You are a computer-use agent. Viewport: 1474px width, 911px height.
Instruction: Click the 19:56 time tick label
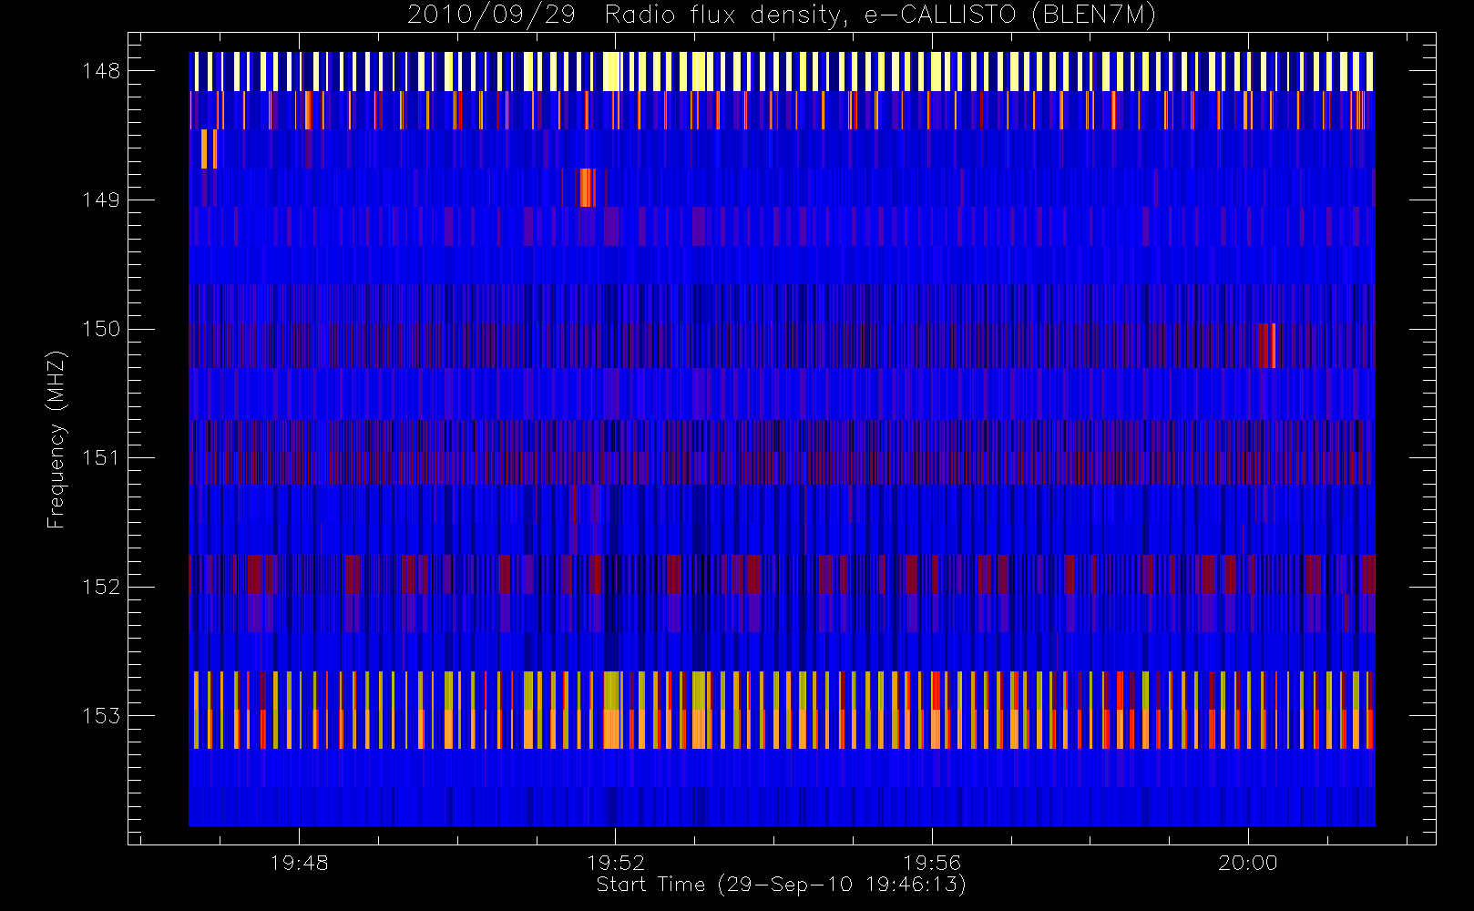[x=931, y=863]
